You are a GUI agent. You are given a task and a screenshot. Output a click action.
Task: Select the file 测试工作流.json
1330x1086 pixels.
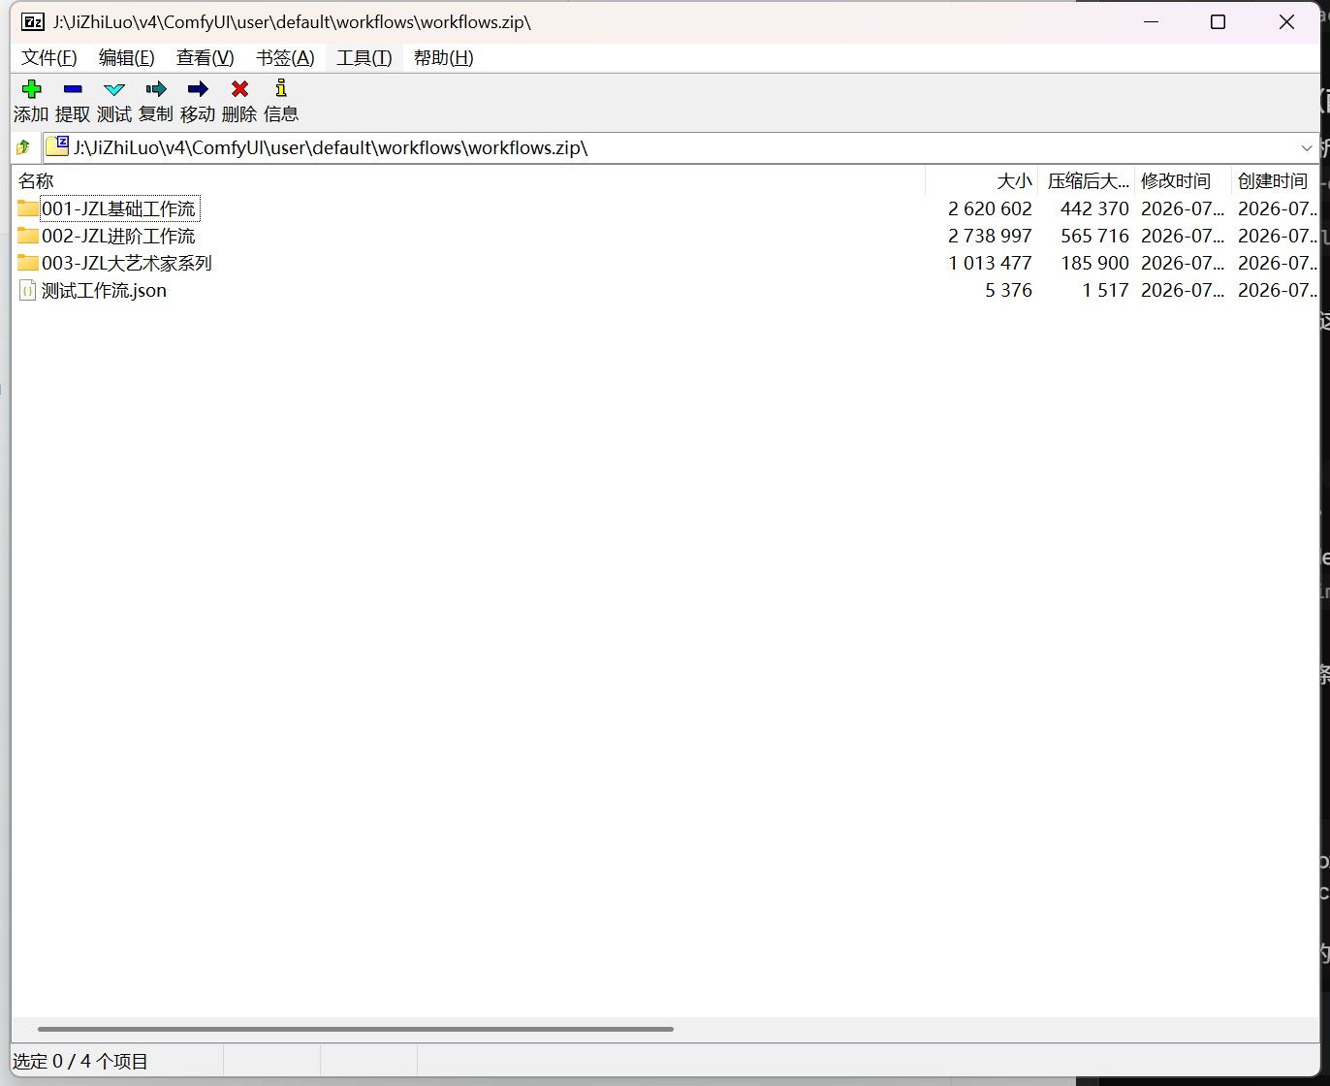coord(104,290)
